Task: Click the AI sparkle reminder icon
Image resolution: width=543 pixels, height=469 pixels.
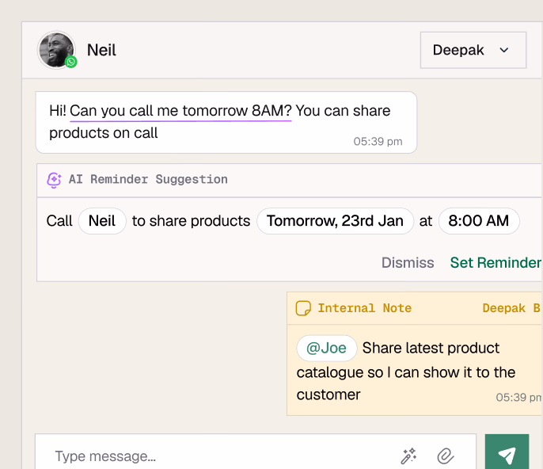Action: click(x=54, y=180)
